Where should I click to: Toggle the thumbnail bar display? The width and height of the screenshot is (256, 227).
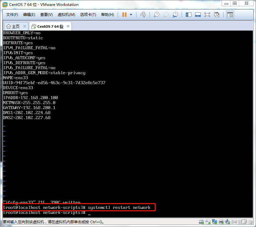(x=197, y=14)
